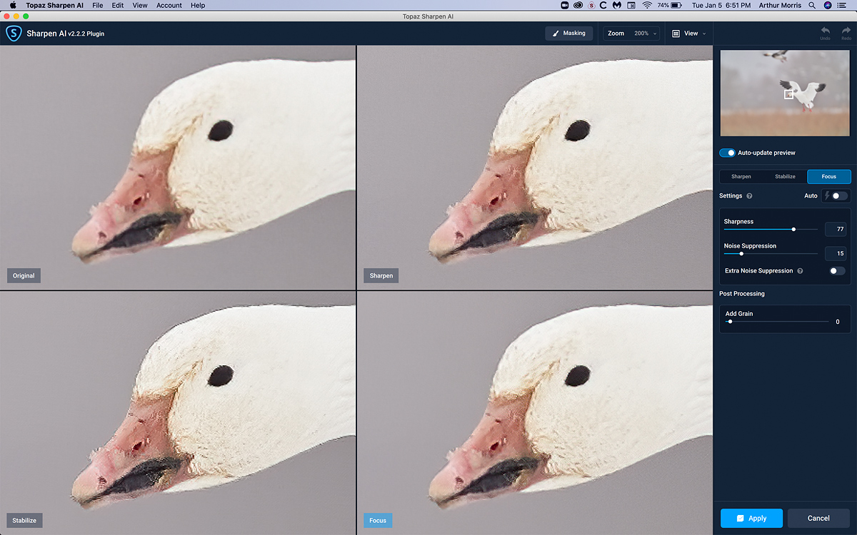This screenshot has height=535, width=857.
Task: Click the Original preview label
Action: [24, 275]
